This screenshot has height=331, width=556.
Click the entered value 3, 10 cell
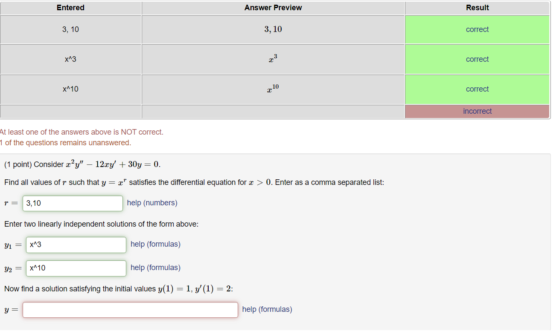[x=70, y=29]
